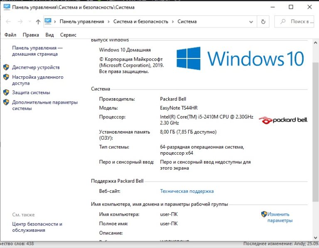Click shield icon beside Защита системы
This screenshot has height=248, width=319.
[x=6, y=92]
